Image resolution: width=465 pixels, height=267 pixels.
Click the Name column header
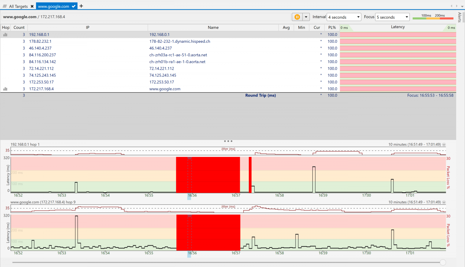[x=213, y=27]
